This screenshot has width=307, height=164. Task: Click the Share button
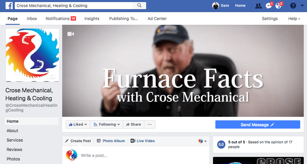click(133, 124)
